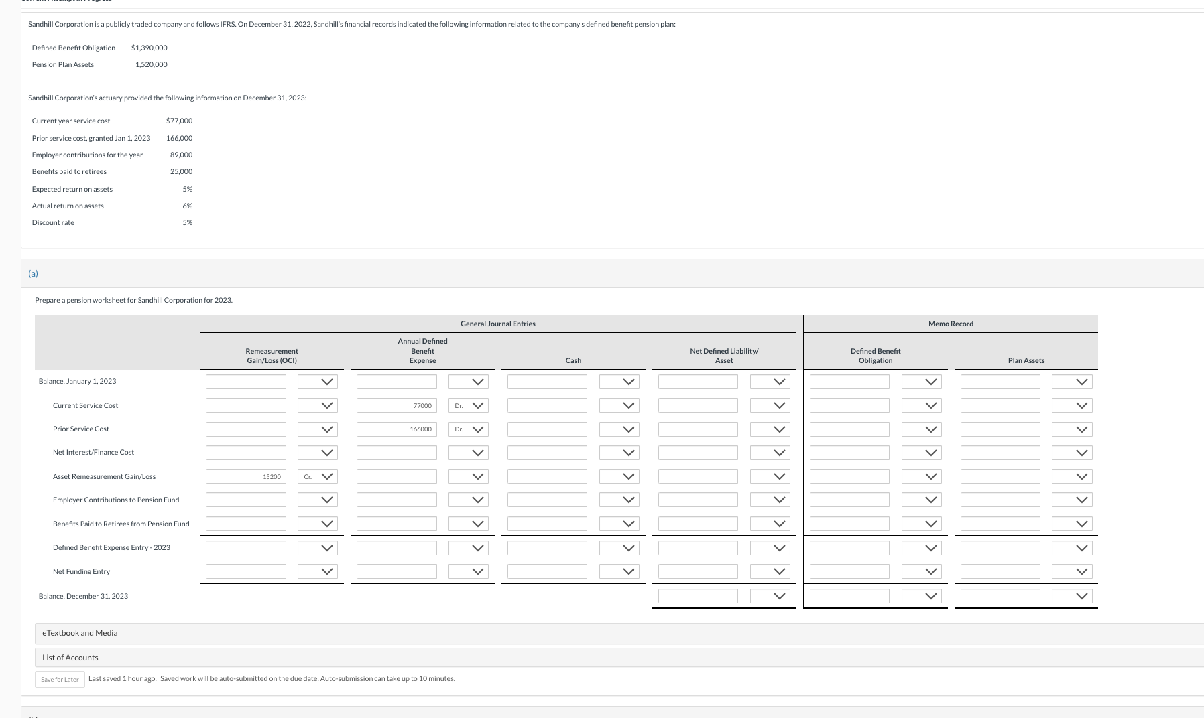Viewport: 1204px width, 718px height.
Task: Open Defined Benefit Expense Entry Net Defined Liability/Asset dropdown
Action: (x=770, y=548)
